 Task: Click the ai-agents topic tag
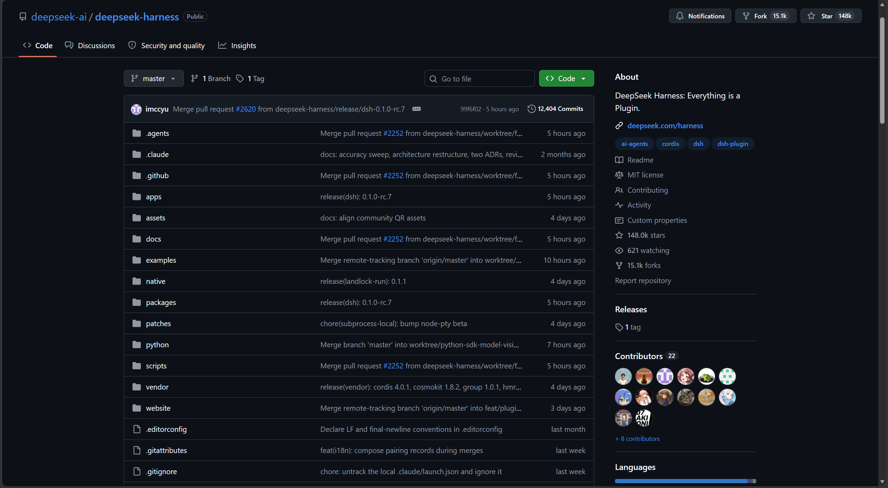click(635, 144)
